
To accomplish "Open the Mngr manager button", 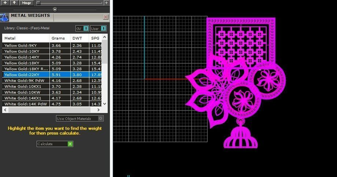I will (27, 3).
